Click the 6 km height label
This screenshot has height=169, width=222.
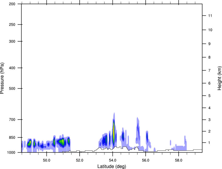[x=209, y=83]
